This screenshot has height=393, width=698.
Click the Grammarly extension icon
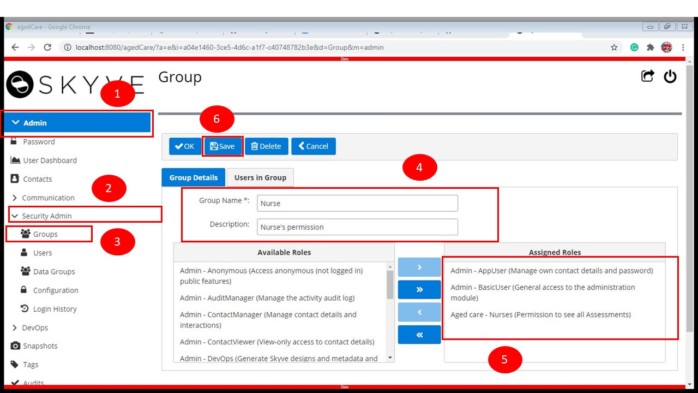click(634, 47)
